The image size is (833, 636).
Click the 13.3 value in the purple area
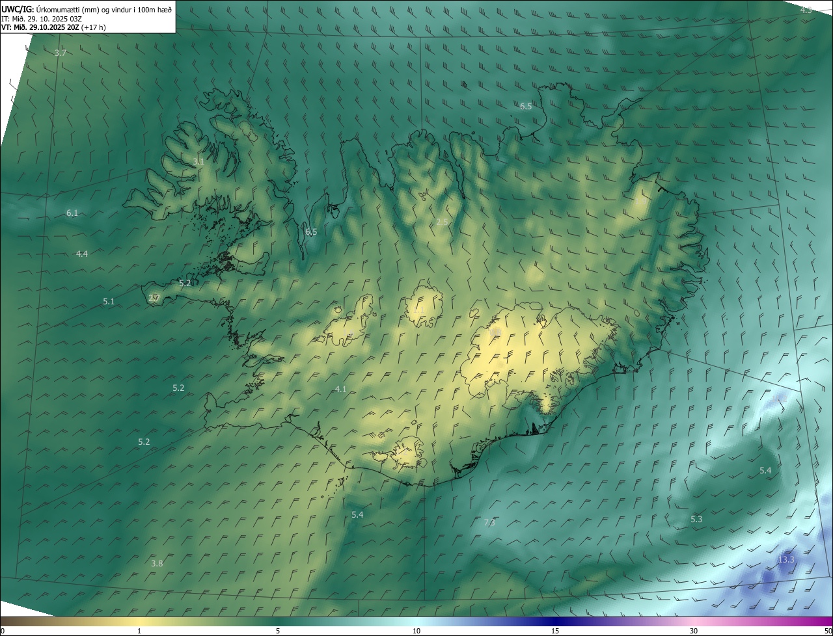coord(786,560)
